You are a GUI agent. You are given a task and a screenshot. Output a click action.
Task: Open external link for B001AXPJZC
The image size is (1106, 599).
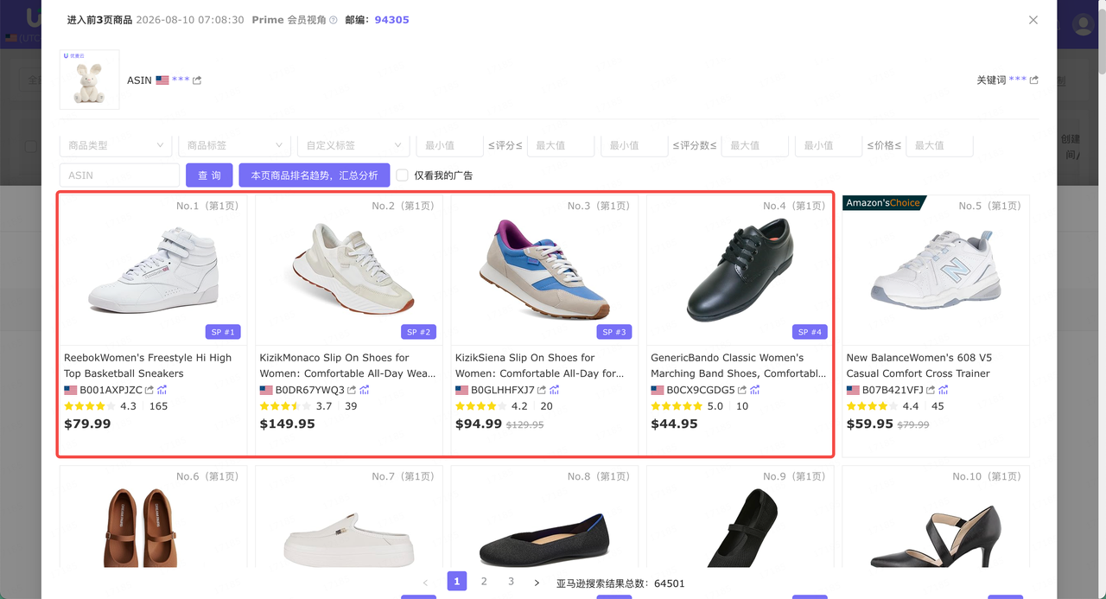click(x=149, y=390)
